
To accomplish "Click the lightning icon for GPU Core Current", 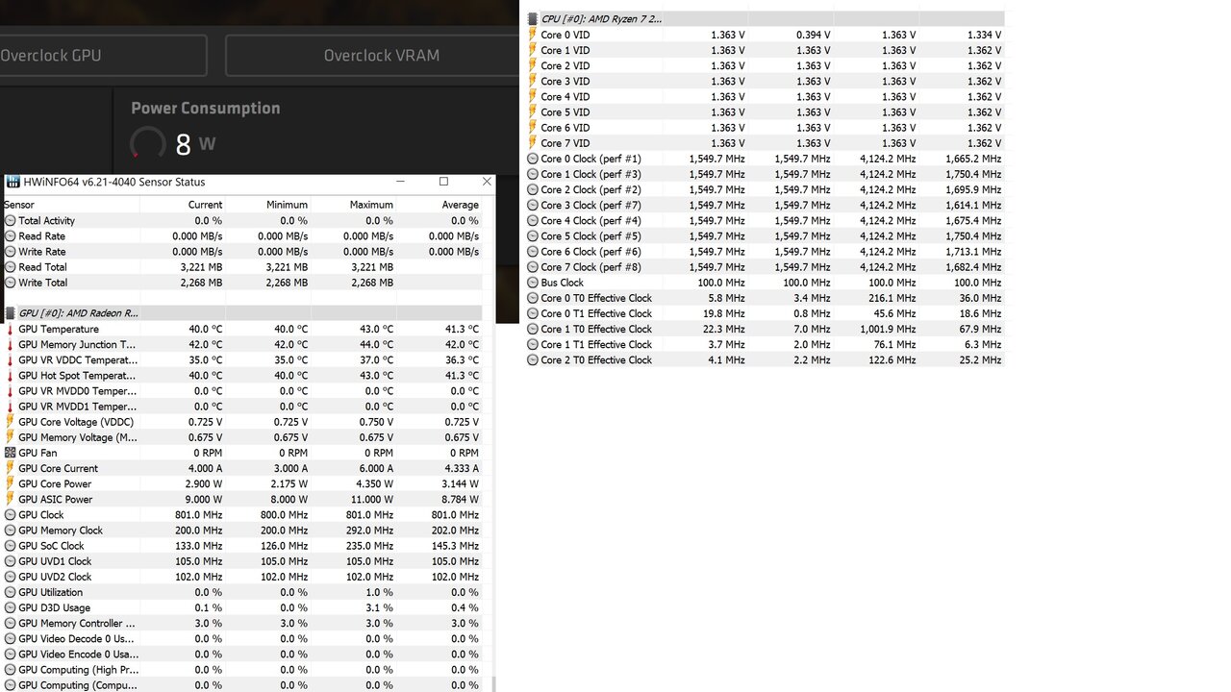I will pos(10,468).
